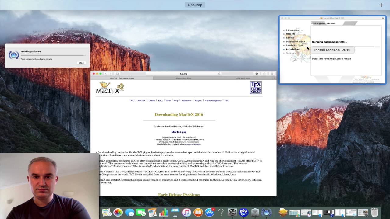Show all Safari tabs overview
Screen dimensions: 390x219
(x=272, y=74)
